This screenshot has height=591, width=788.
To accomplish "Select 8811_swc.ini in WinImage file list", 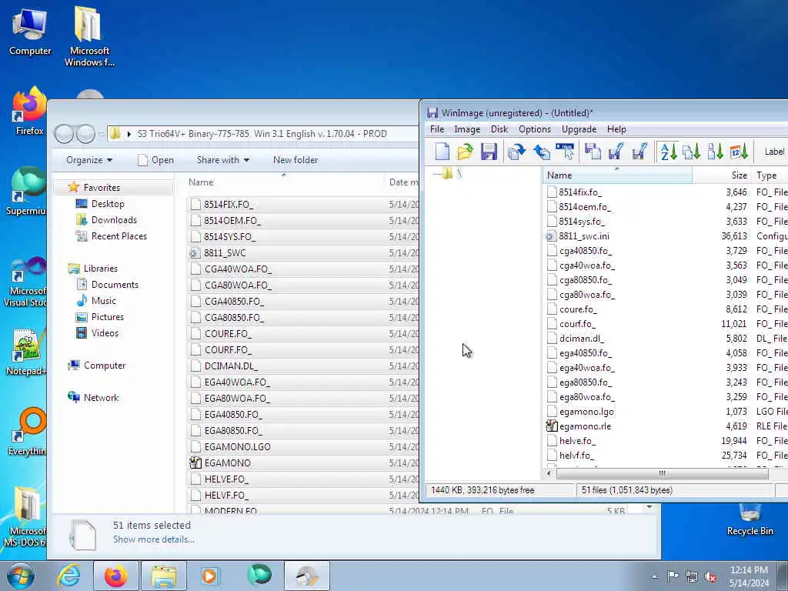I will 584,235.
